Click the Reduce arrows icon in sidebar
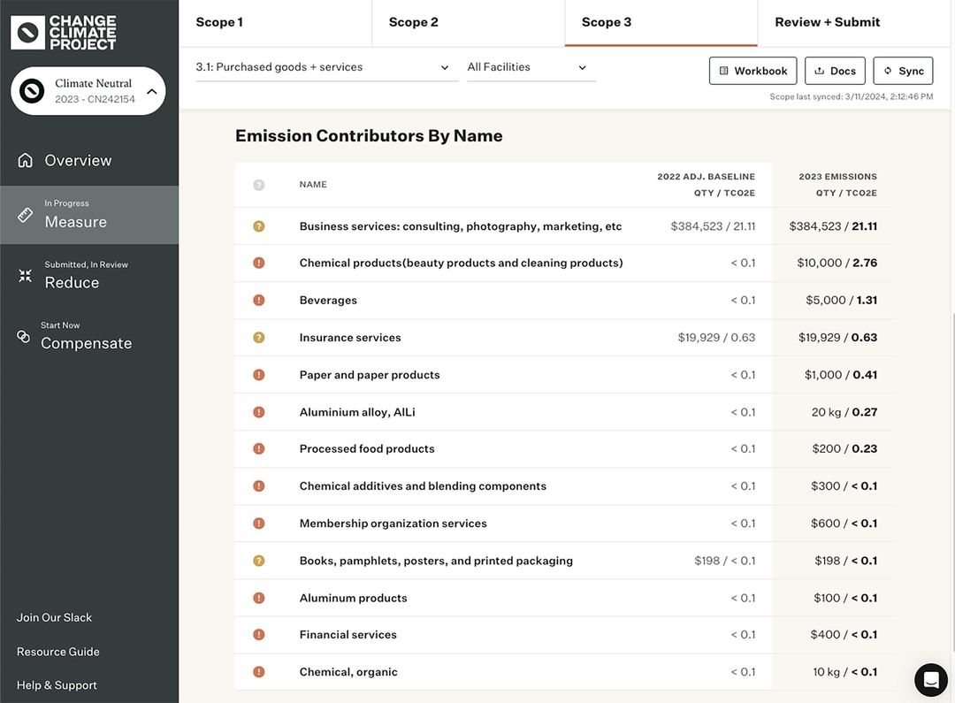 pyautogui.click(x=26, y=276)
